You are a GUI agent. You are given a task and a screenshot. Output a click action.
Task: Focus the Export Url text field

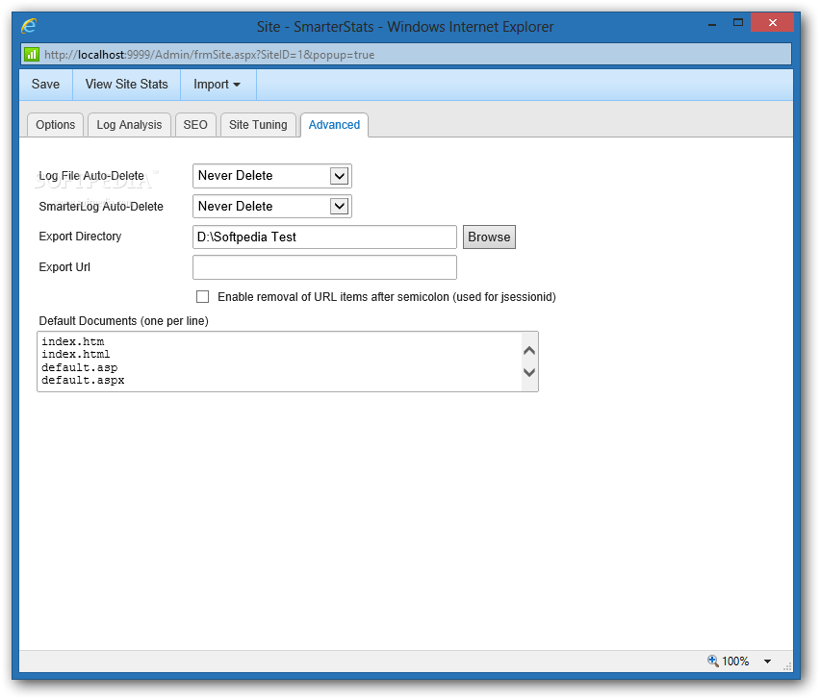[x=324, y=267]
